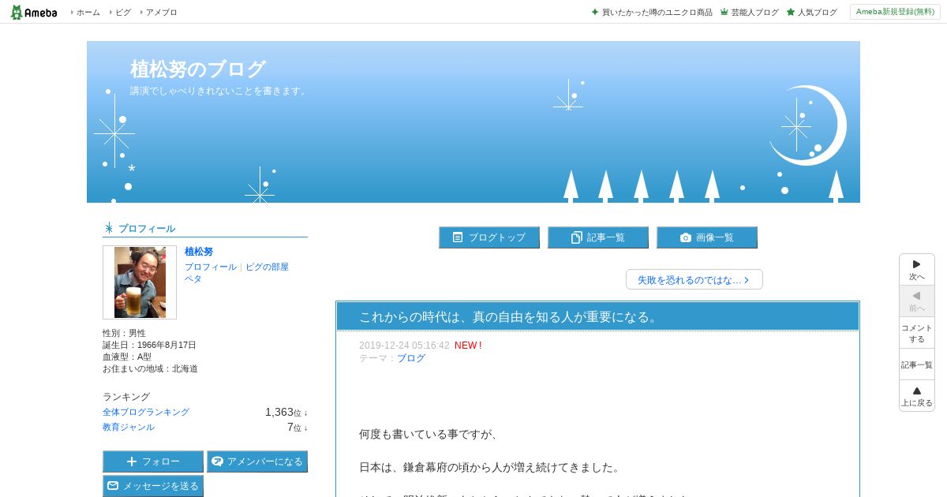Viewport: 947px width, 497px height.
Task: Click the 記事一覧 floating side button
Action: click(917, 364)
